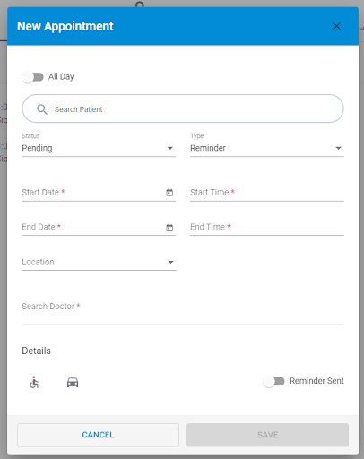Expand the Location dropdown

tap(99, 263)
